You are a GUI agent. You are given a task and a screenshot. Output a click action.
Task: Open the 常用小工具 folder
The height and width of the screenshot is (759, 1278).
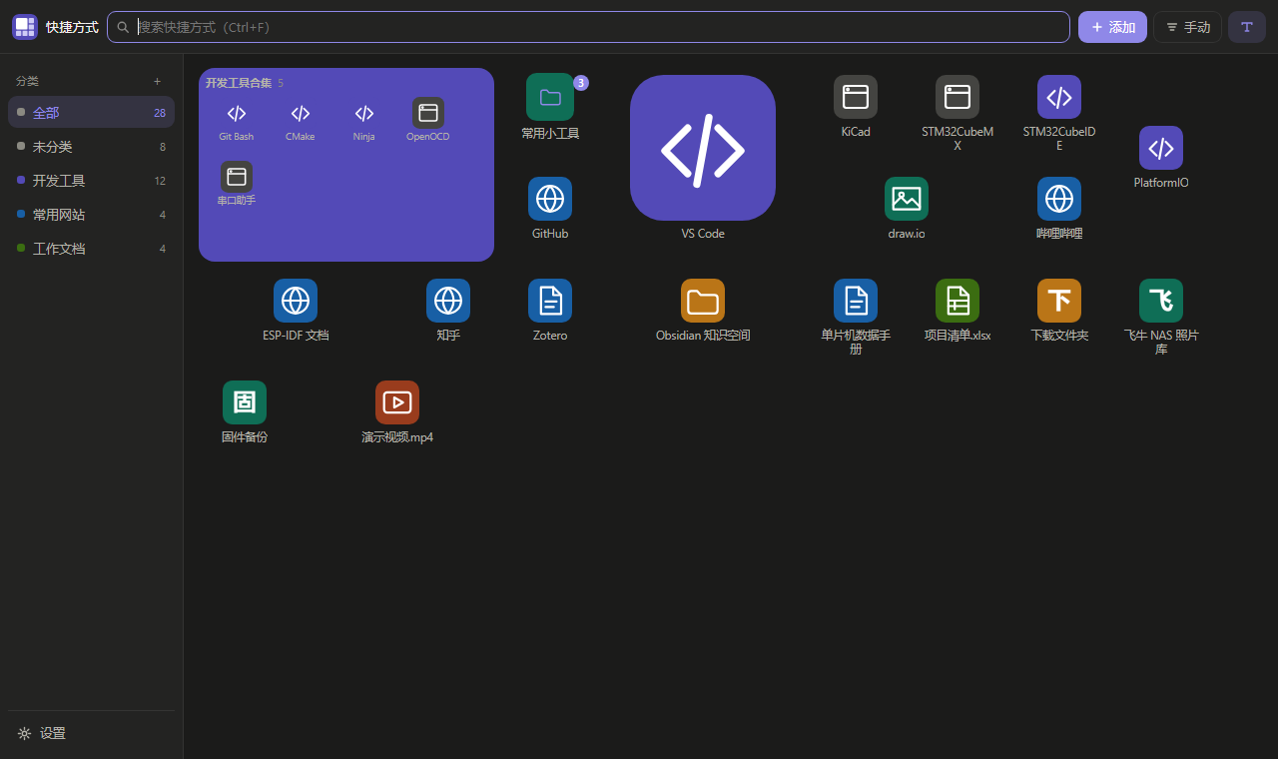click(550, 97)
